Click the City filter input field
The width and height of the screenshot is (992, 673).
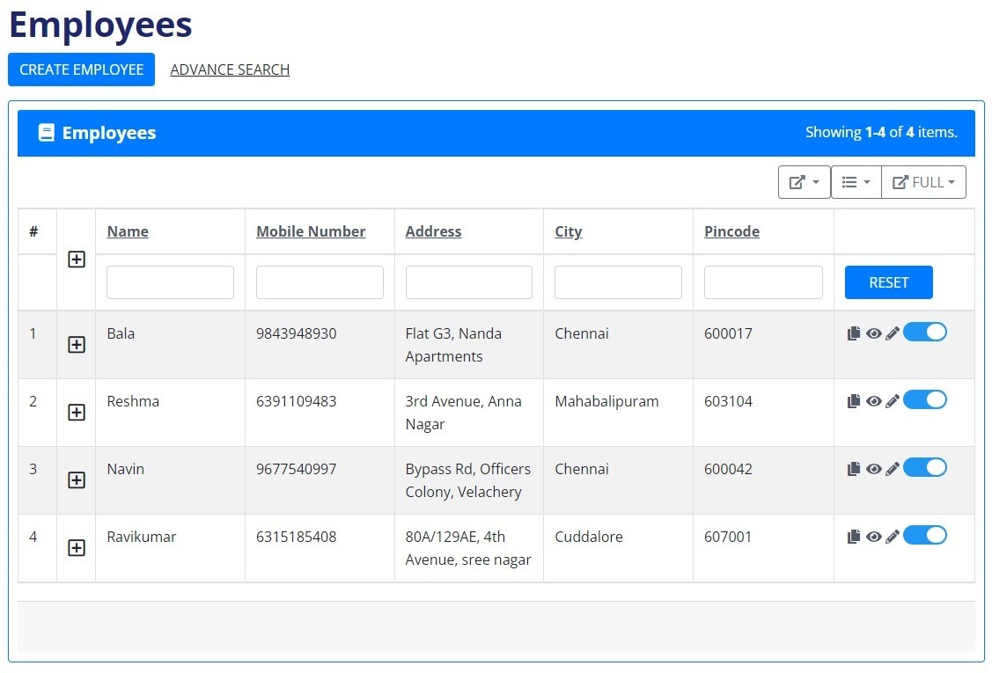(x=618, y=282)
